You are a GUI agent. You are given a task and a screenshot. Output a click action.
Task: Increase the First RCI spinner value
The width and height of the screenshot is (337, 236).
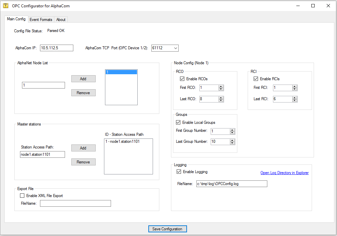click(x=294, y=87)
